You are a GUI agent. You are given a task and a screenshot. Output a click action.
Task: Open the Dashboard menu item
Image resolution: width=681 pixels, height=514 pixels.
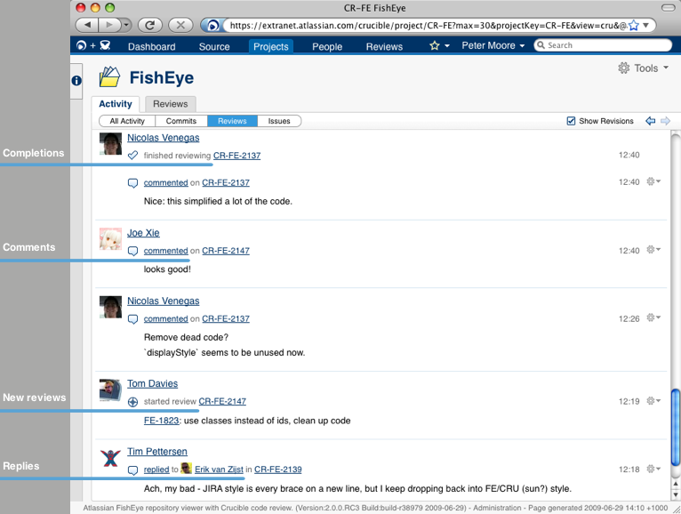coord(151,46)
